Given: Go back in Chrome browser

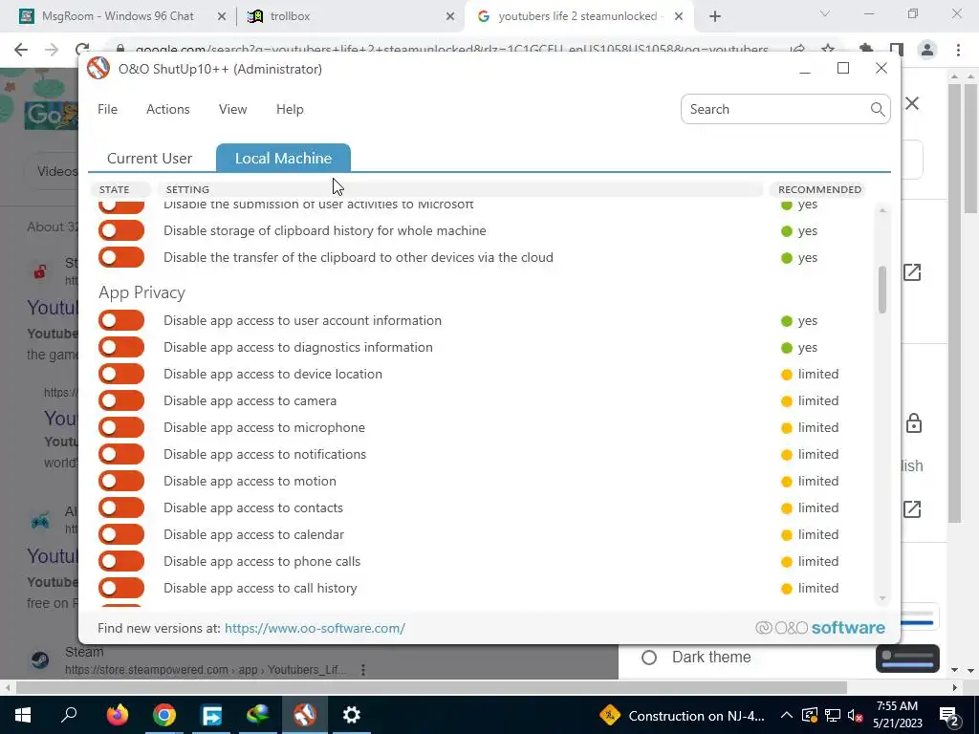Looking at the screenshot, I should [21, 50].
